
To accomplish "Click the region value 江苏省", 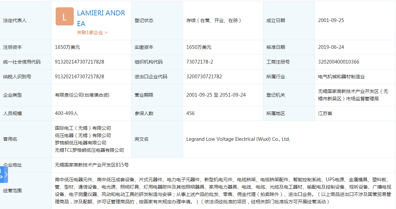I will pyautogui.click(x=325, y=113).
